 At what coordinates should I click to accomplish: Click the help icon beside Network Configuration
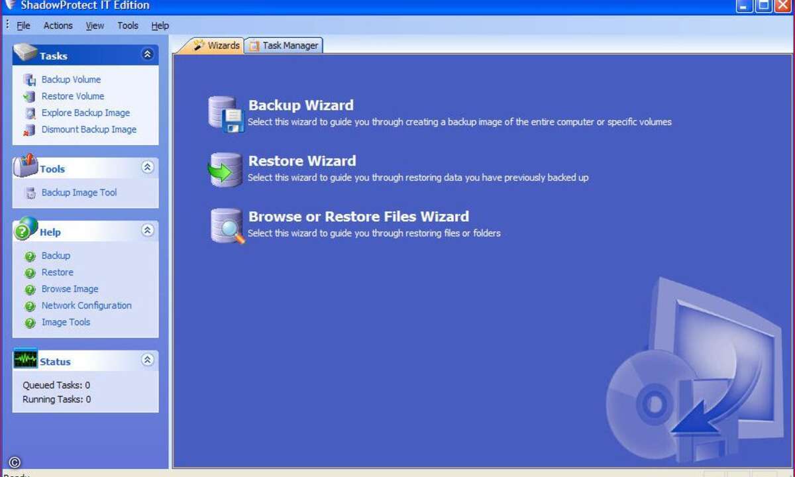pos(30,306)
